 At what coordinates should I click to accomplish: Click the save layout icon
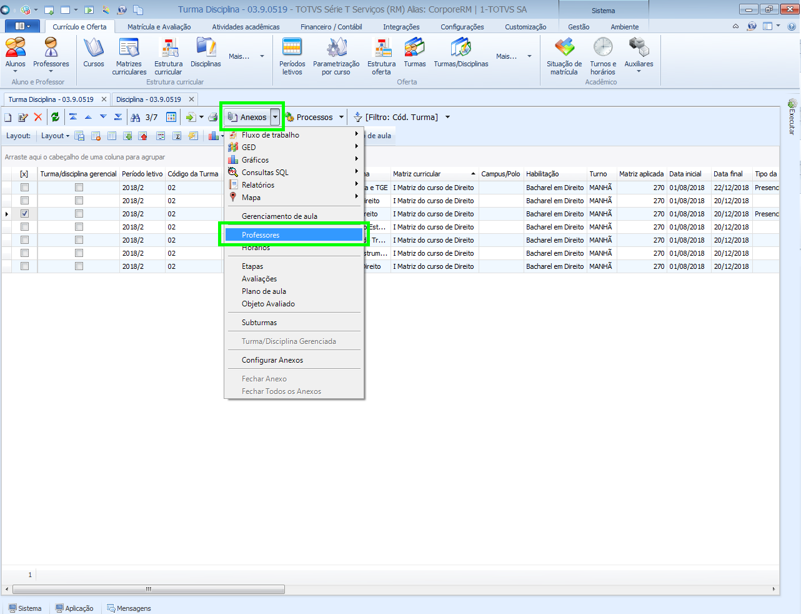(x=79, y=136)
